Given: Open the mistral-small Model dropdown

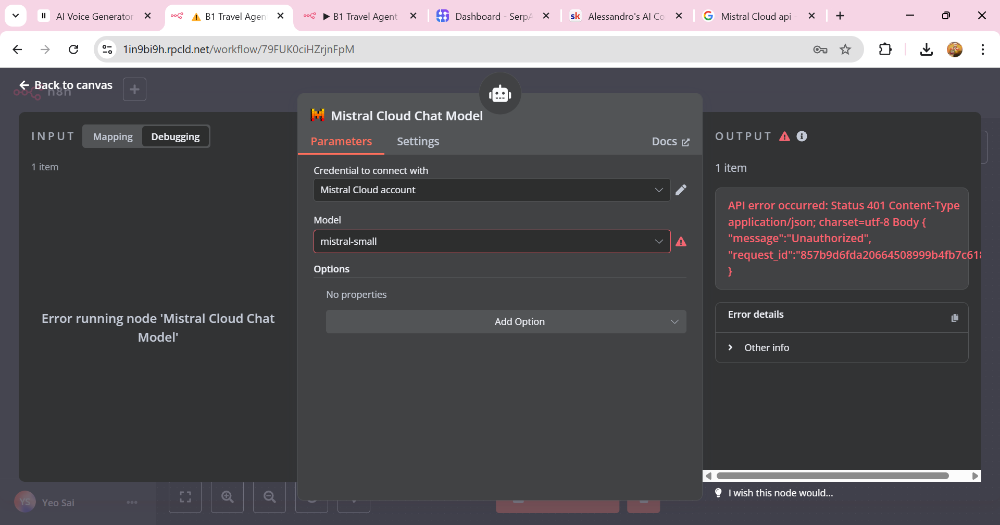Looking at the screenshot, I should pyautogui.click(x=492, y=242).
